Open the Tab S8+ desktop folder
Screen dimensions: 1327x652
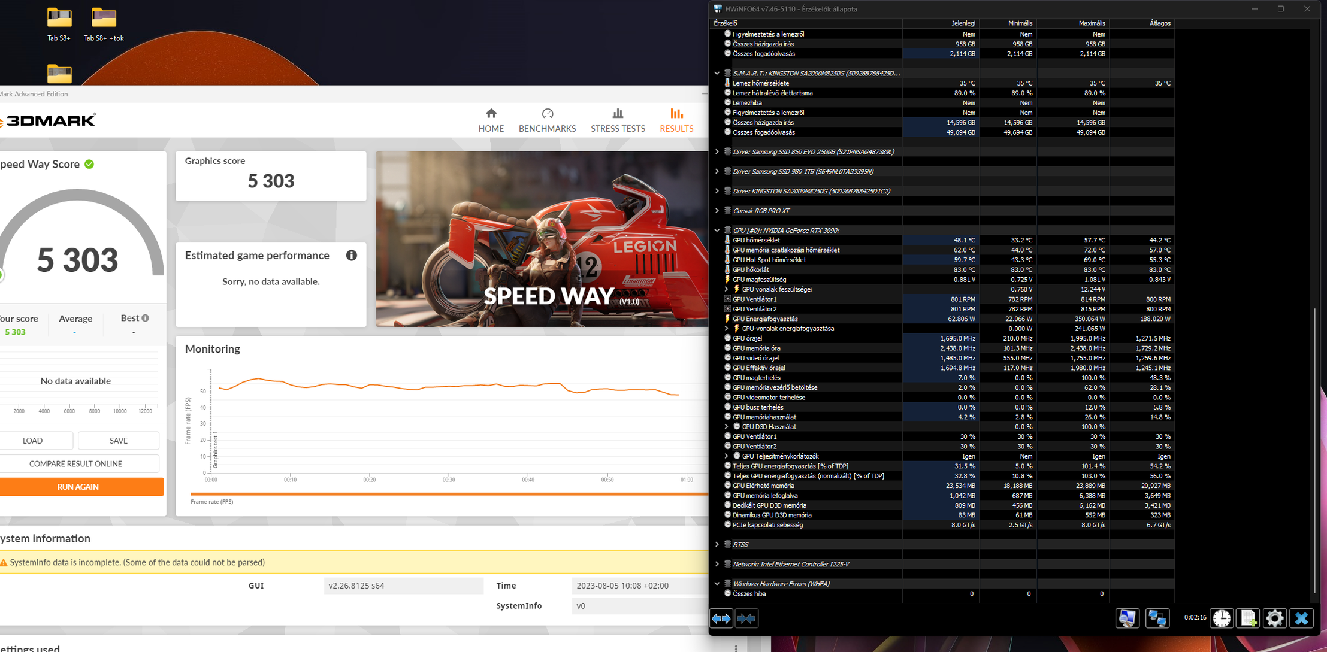coord(59,24)
